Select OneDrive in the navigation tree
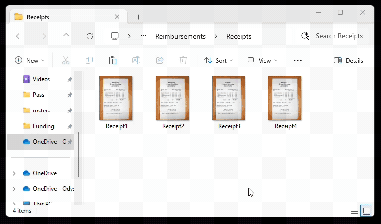The height and width of the screenshot is (224, 381). click(x=45, y=173)
